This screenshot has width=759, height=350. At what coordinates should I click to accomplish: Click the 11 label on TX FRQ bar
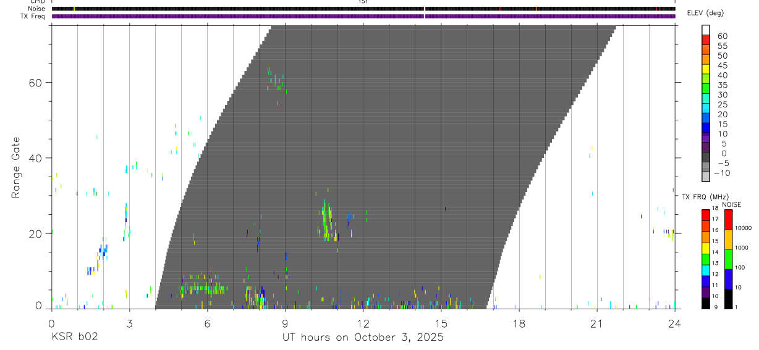715,285
